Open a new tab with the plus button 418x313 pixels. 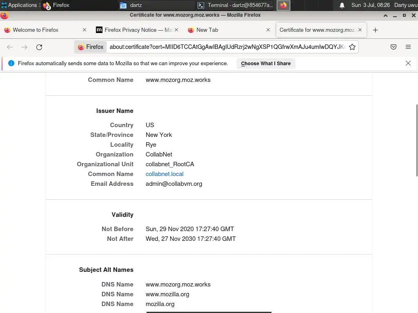[x=375, y=30]
